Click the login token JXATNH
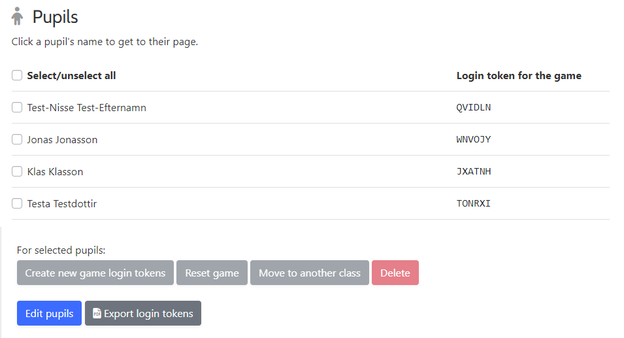Viewport: 624px width, 338px height. [474, 171]
